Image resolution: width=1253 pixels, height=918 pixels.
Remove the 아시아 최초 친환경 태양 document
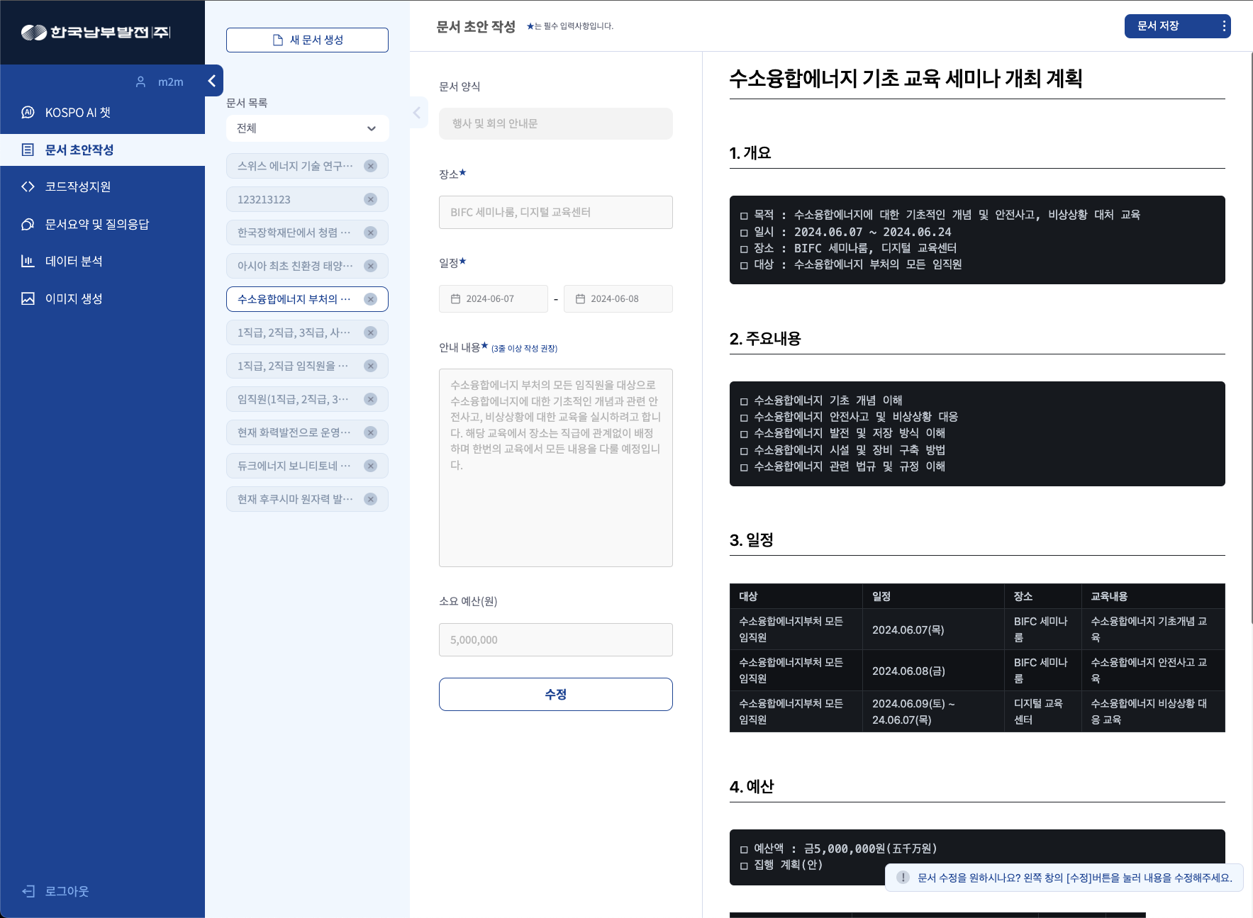click(370, 266)
